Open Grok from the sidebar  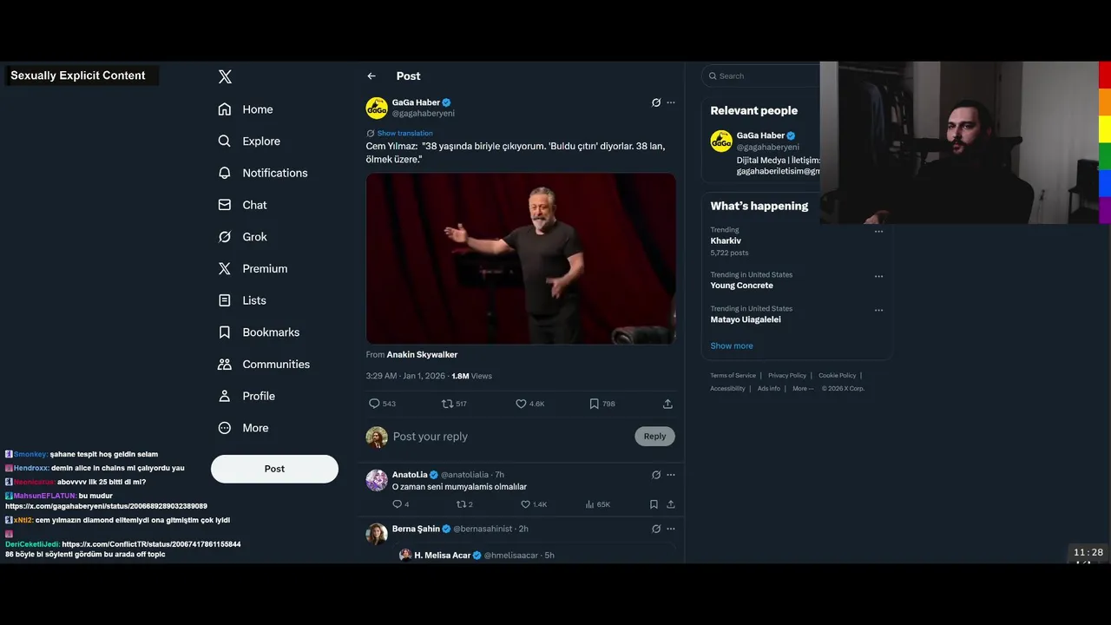254,237
